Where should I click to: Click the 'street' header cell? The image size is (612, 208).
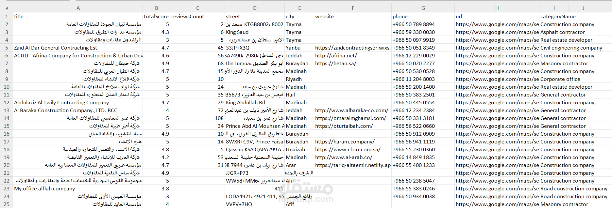(x=255, y=16)
